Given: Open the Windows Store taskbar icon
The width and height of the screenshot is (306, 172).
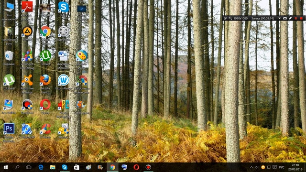Looking at the screenshot, I should [x=76, y=167].
